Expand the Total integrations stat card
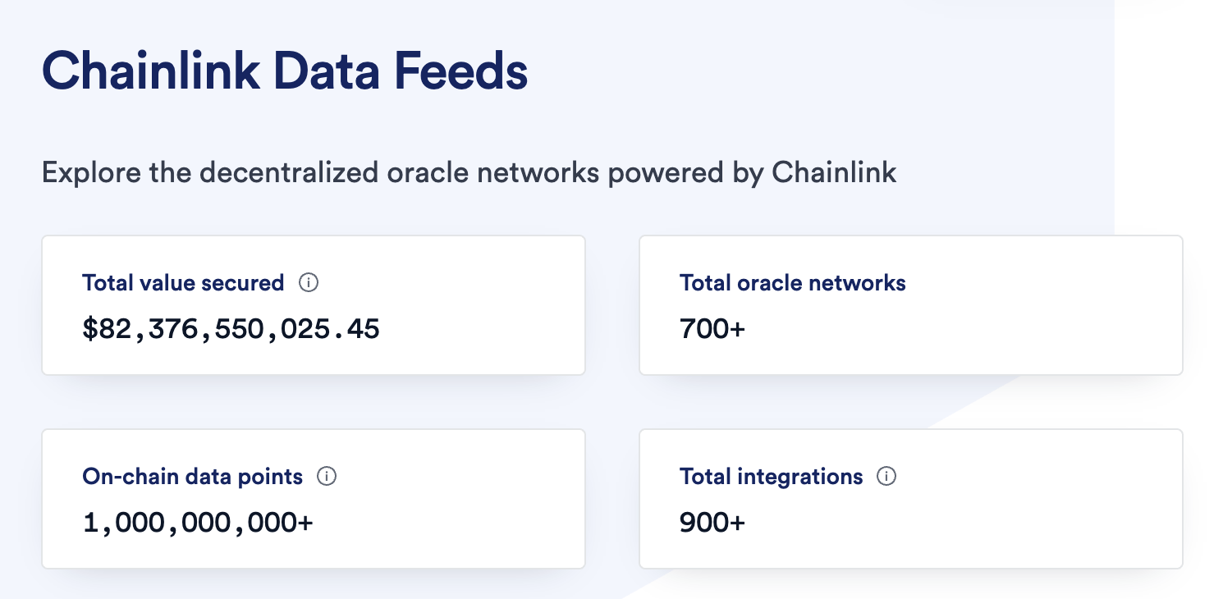 (910, 498)
